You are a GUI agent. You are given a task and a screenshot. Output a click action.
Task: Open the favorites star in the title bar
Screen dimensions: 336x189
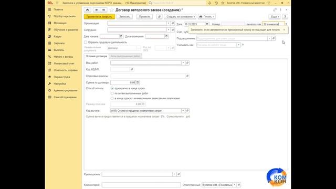[223, 3]
